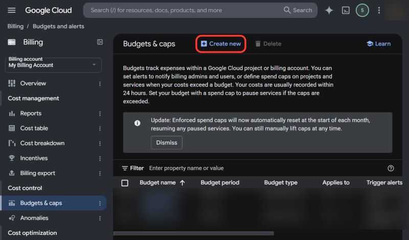Open the Cost table page
The width and height of the screenshot is (409, 240).
click(x=34, y=128)
